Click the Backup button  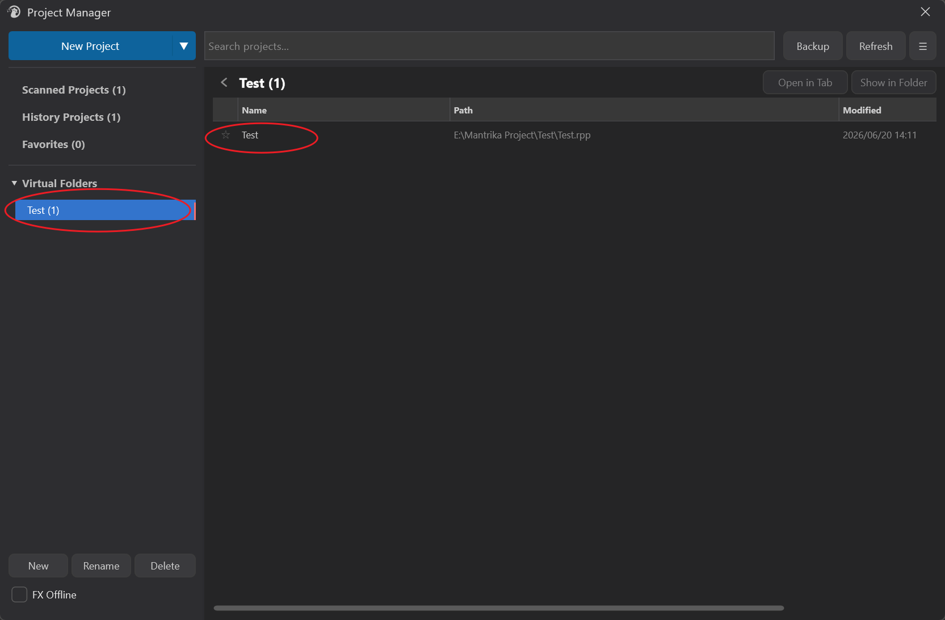coord(813,47)
